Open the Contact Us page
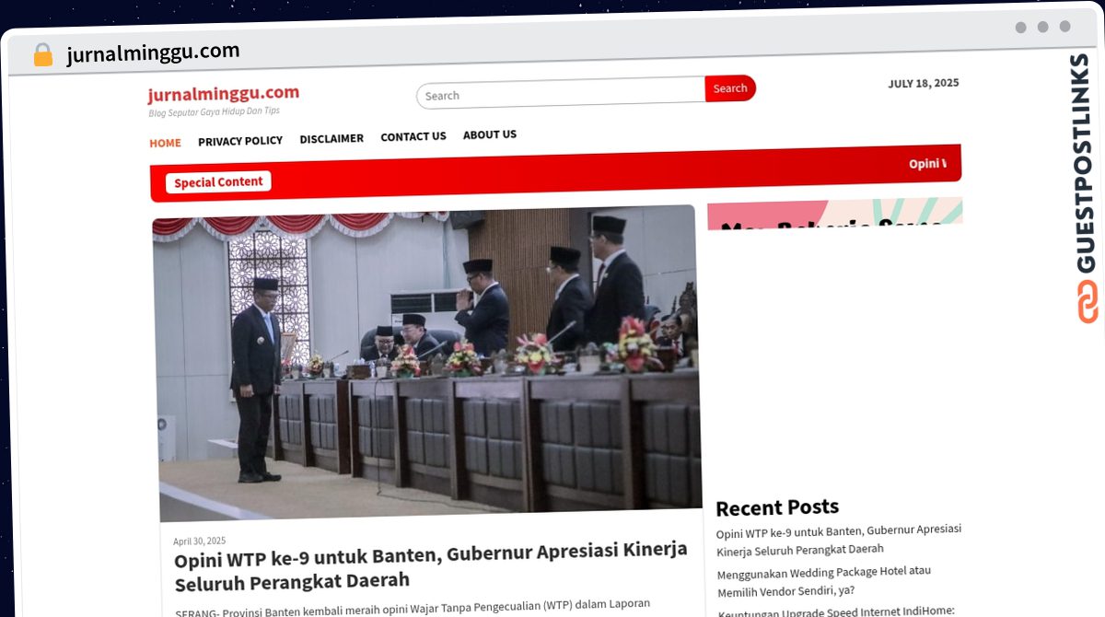 click(413, 136)
